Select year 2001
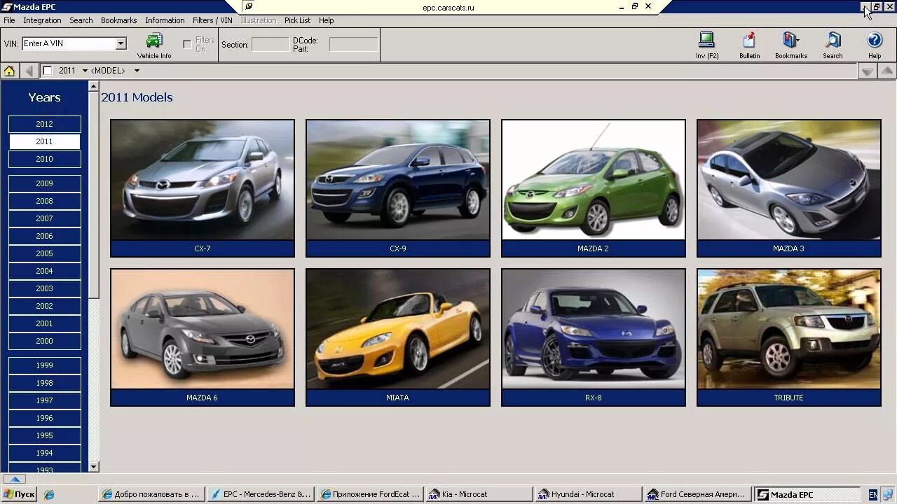897x504 pixels. coord(45,323)
